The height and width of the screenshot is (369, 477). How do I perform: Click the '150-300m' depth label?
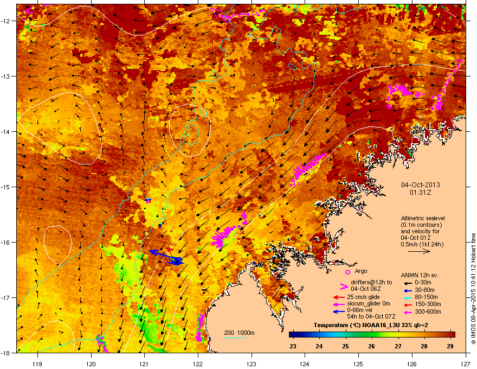click(428, 304)
